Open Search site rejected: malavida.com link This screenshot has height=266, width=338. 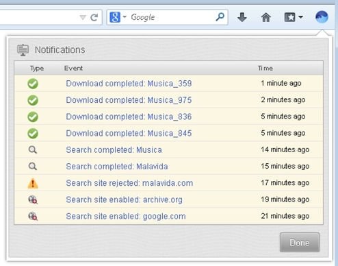129,183
